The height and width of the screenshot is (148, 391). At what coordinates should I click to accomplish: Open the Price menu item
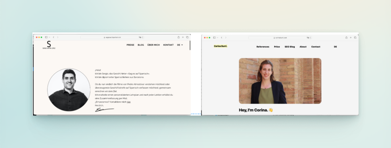coord(277,47)
